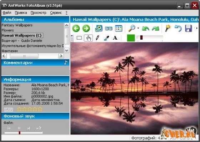Toggle the comment sound note icon
Image resolution: width=200 pixels, height=142 pixels.
(66, 62)
